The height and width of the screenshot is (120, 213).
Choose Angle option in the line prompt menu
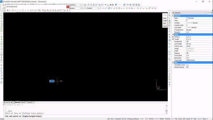pyautogui.click(x=164, y=18)
